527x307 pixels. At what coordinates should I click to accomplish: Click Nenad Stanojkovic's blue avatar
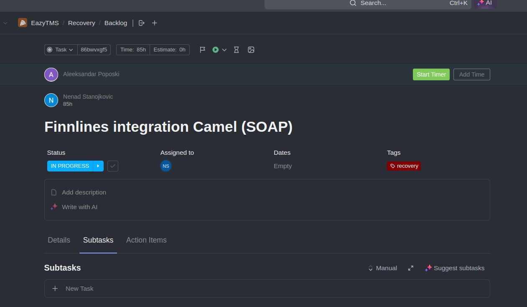tap(51, 100)
